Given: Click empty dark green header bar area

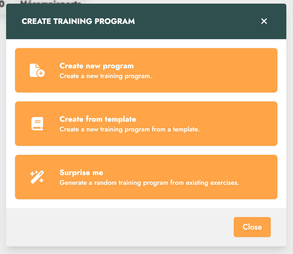Looking at the screenshot, I should click(x=196, y=21).
